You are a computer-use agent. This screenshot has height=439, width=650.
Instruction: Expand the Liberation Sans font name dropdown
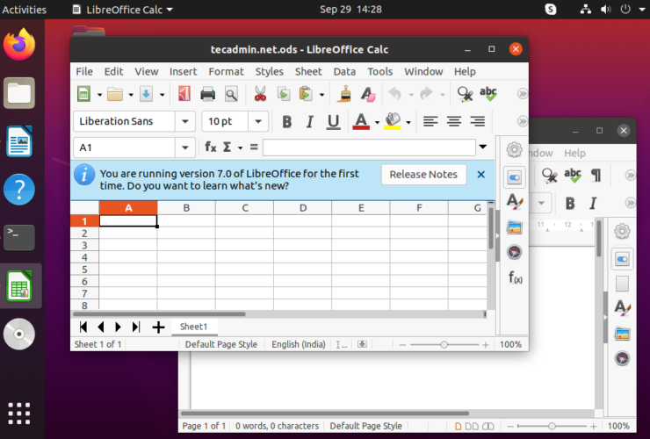pos(185,122)
